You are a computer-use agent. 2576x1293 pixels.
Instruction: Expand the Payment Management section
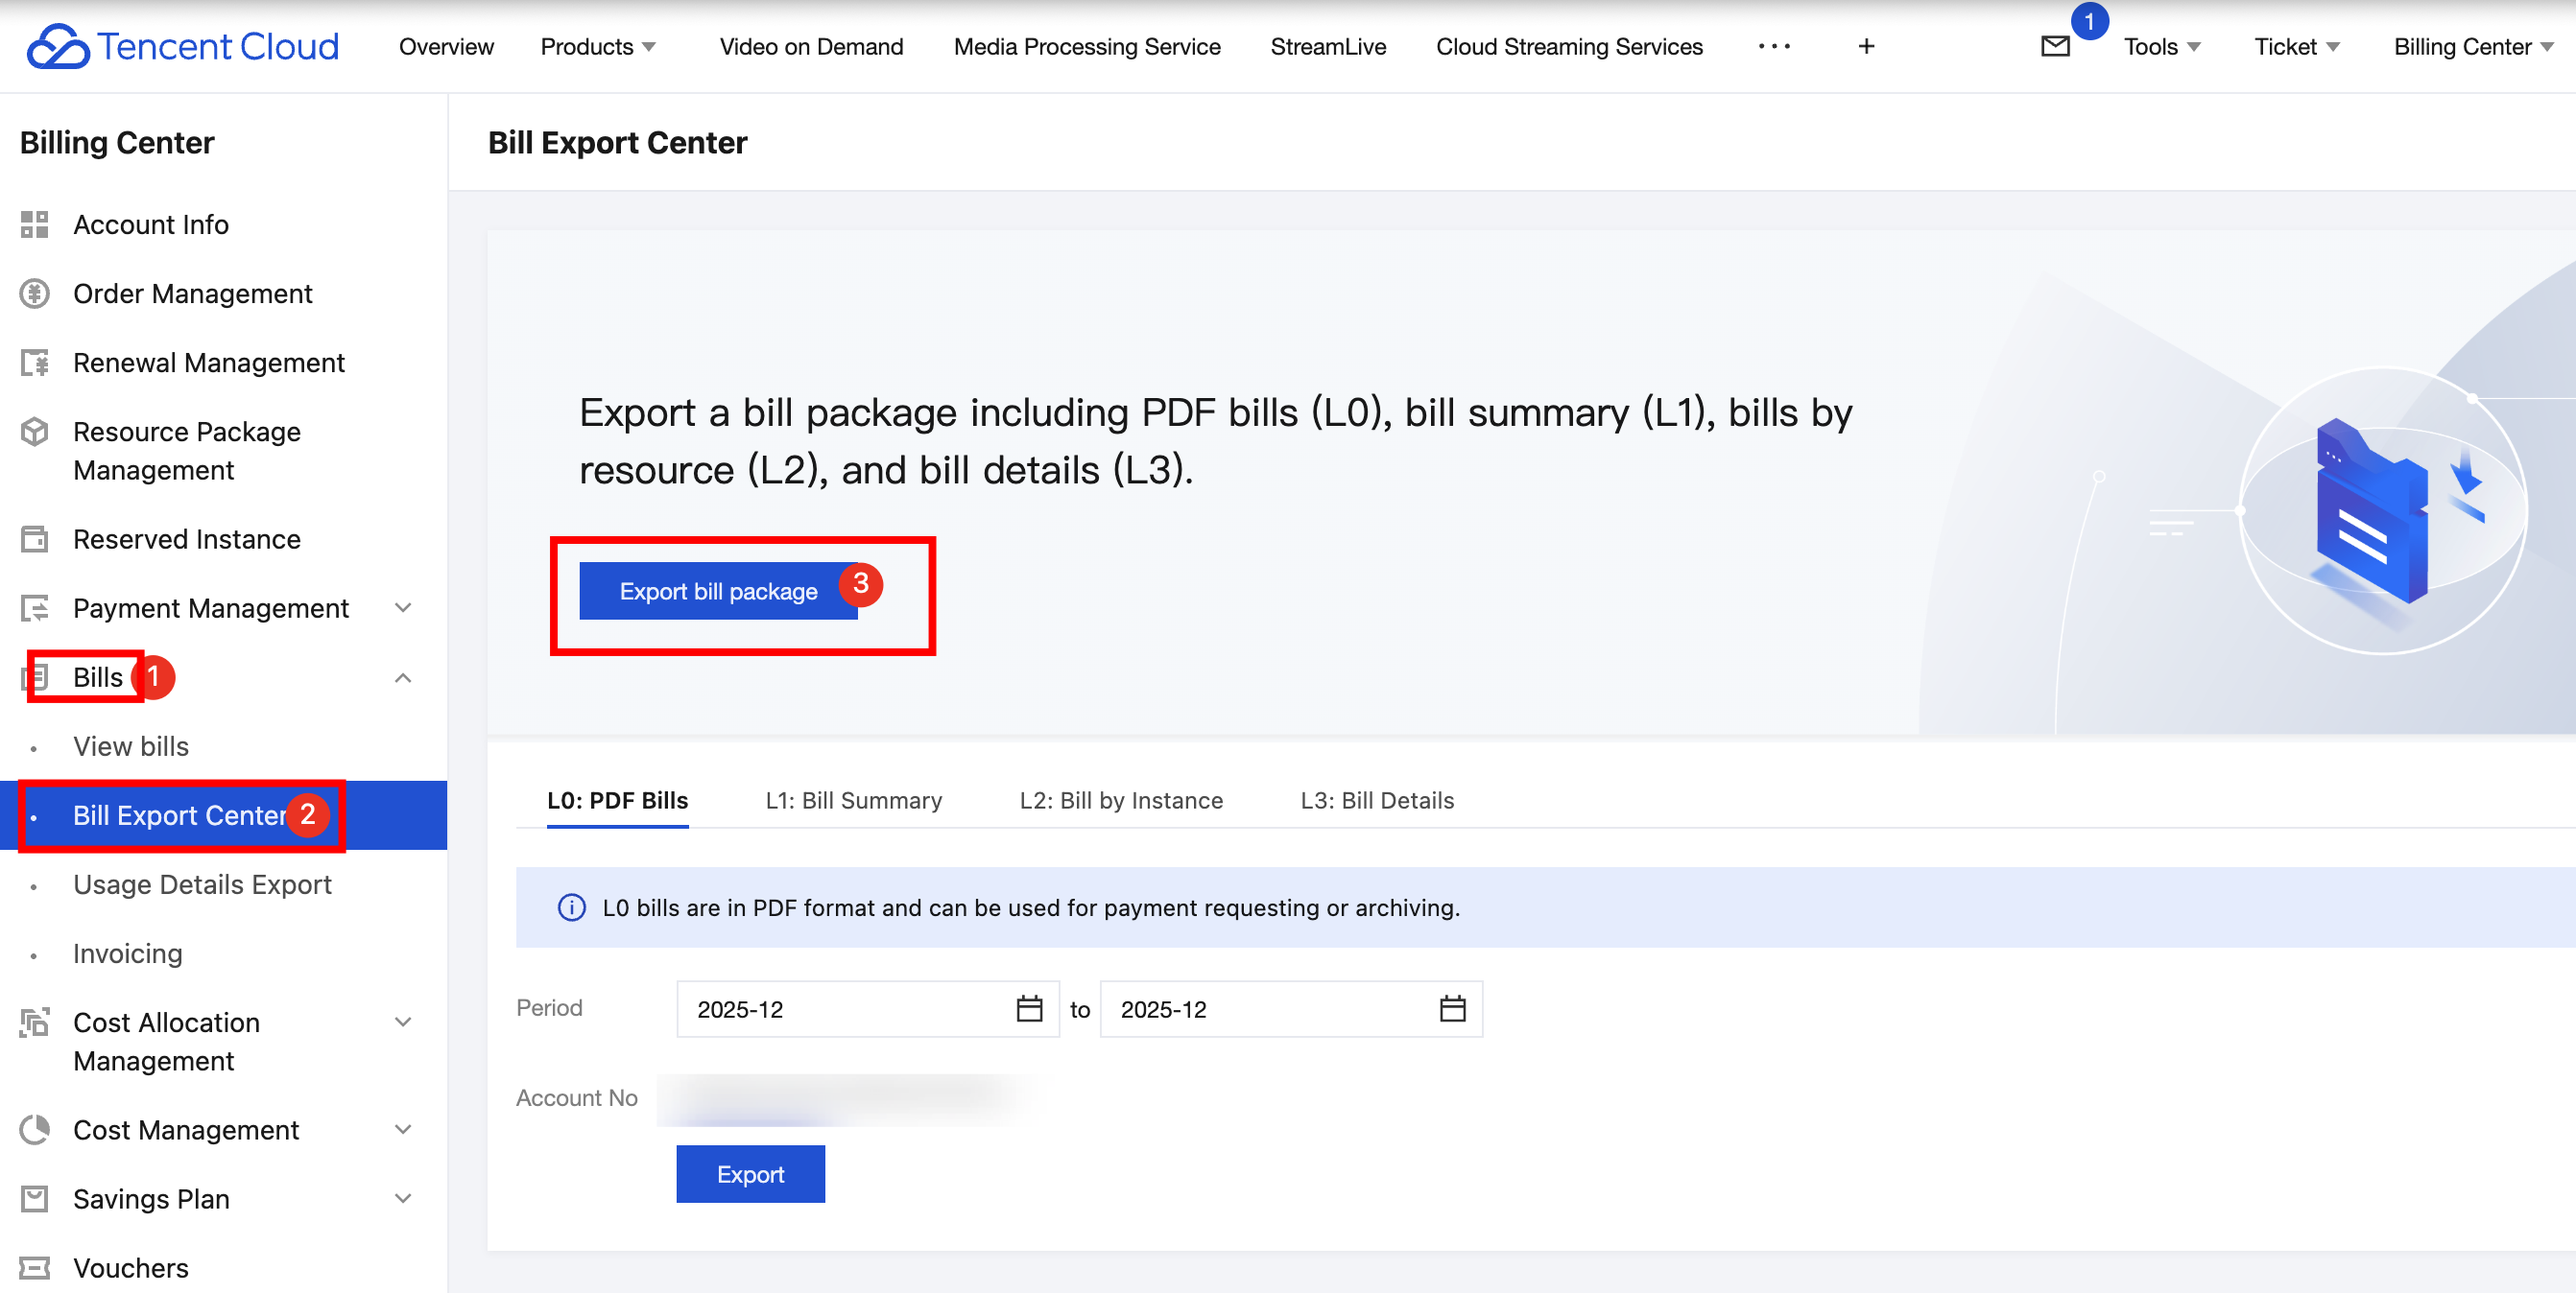pos(403,608)
